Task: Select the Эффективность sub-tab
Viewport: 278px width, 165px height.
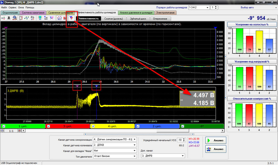Action: coord(88,19)
